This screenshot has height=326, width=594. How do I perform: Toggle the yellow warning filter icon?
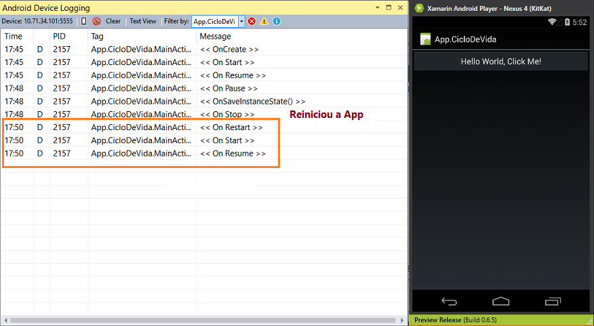tap(264, 22)
